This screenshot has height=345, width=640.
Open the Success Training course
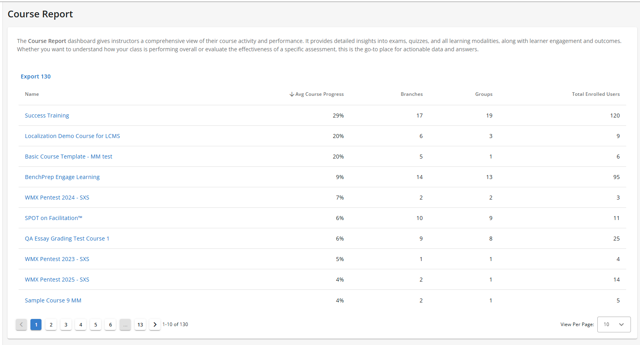point(47,116)
